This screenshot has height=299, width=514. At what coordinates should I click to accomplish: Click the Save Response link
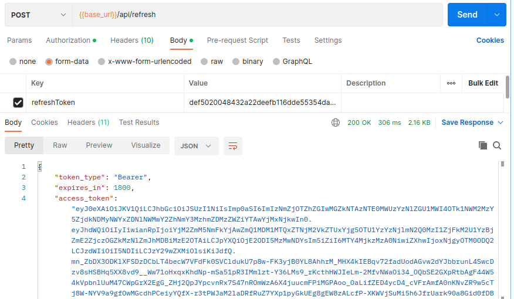pos(468,123)
